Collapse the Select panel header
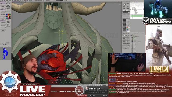This screenshot has height=97, width=172. 126,2
